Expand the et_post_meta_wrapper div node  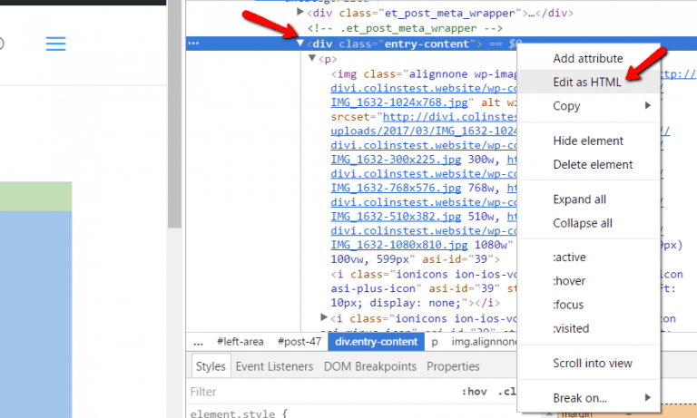coord(300,13)
